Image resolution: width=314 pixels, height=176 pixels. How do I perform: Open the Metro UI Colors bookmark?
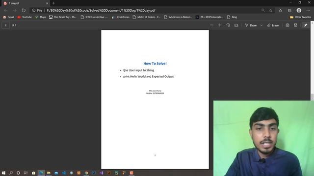[x=146, y=17]
